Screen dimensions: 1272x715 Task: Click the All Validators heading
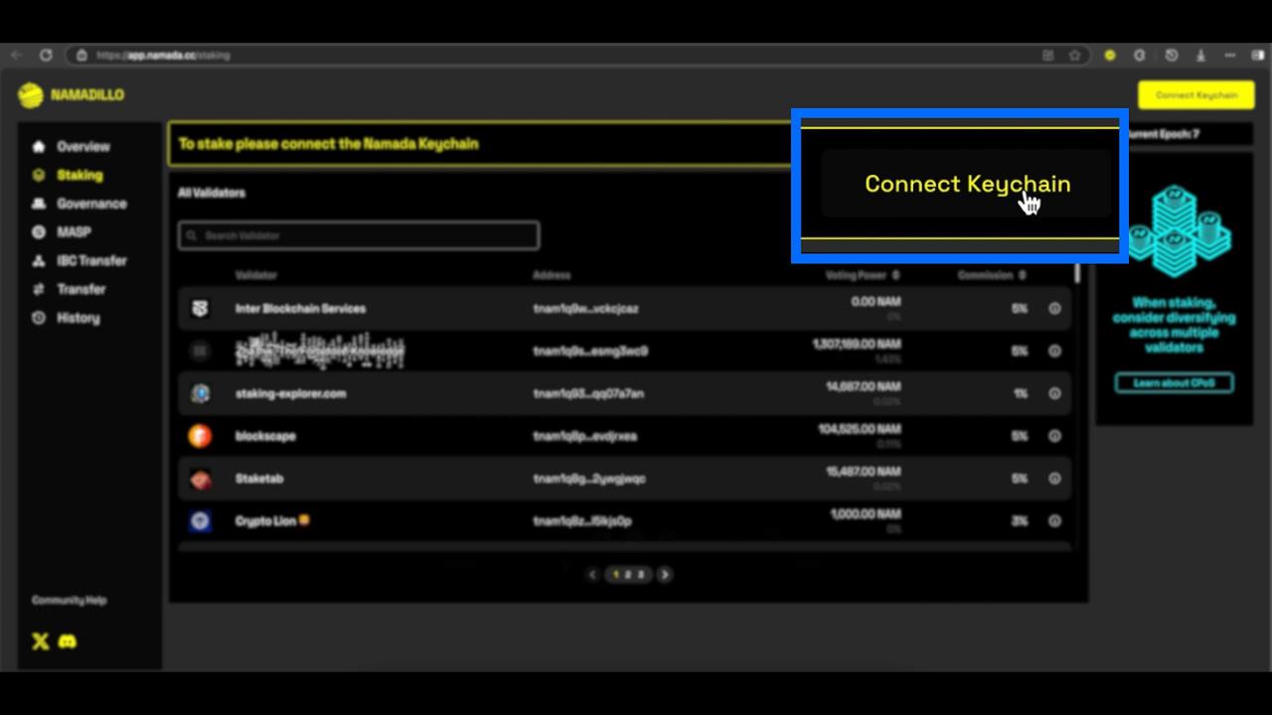click(x=212, y=193)
